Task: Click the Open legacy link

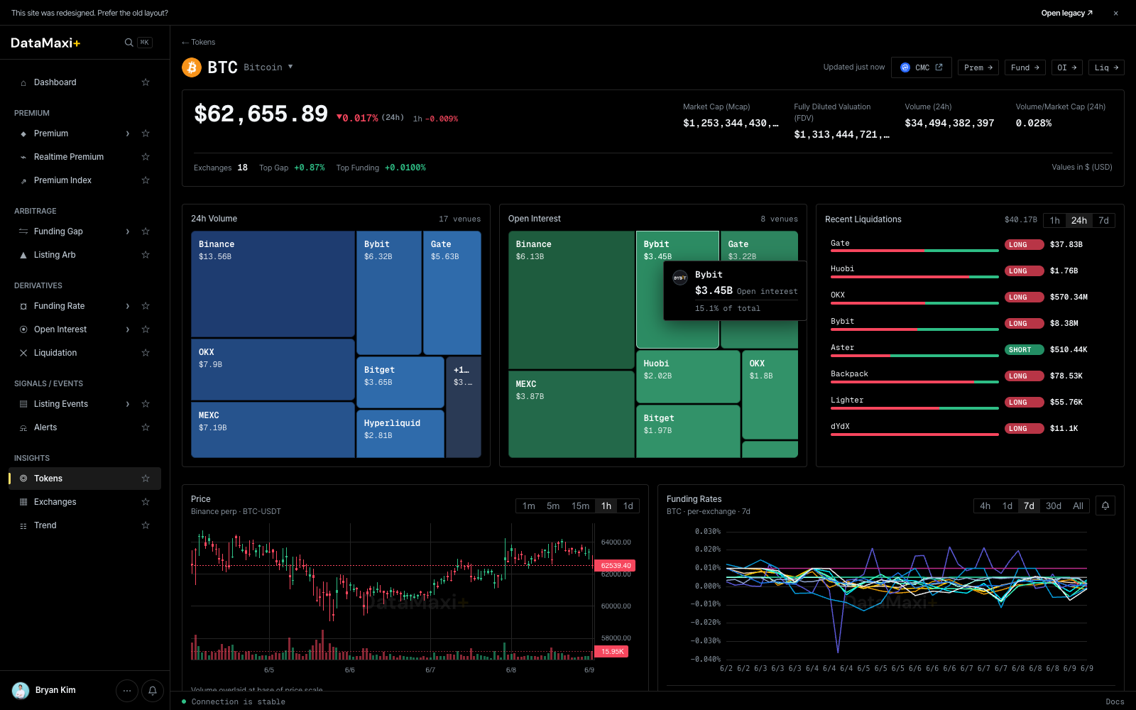Action: 1067,13
